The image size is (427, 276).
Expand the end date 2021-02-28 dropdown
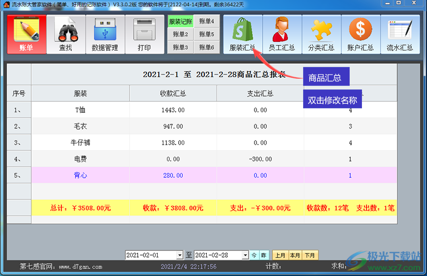click(x=245, y=255)
